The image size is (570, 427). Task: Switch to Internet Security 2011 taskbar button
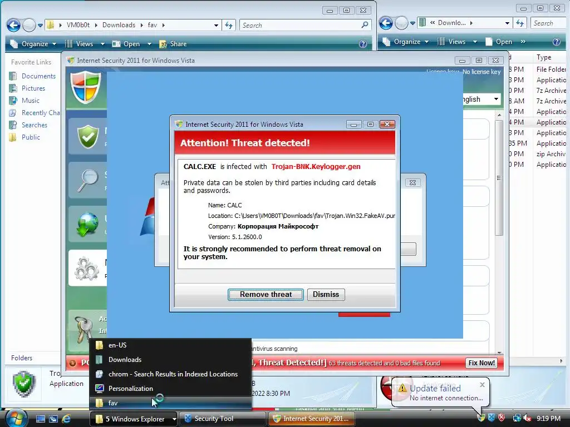tap(311, 419)
